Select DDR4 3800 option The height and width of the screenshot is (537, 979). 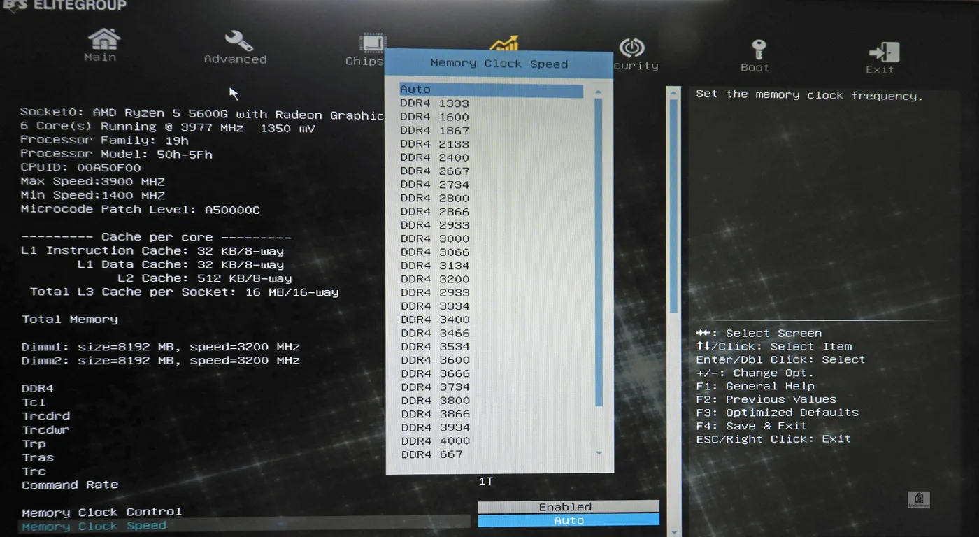coord(434,400)
